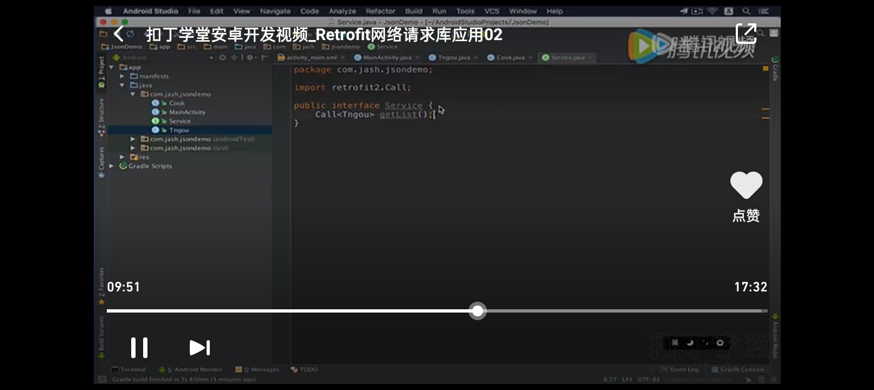Open the Gradle Console tool window
Screen dimensions: 874x390
click(738, 369)
